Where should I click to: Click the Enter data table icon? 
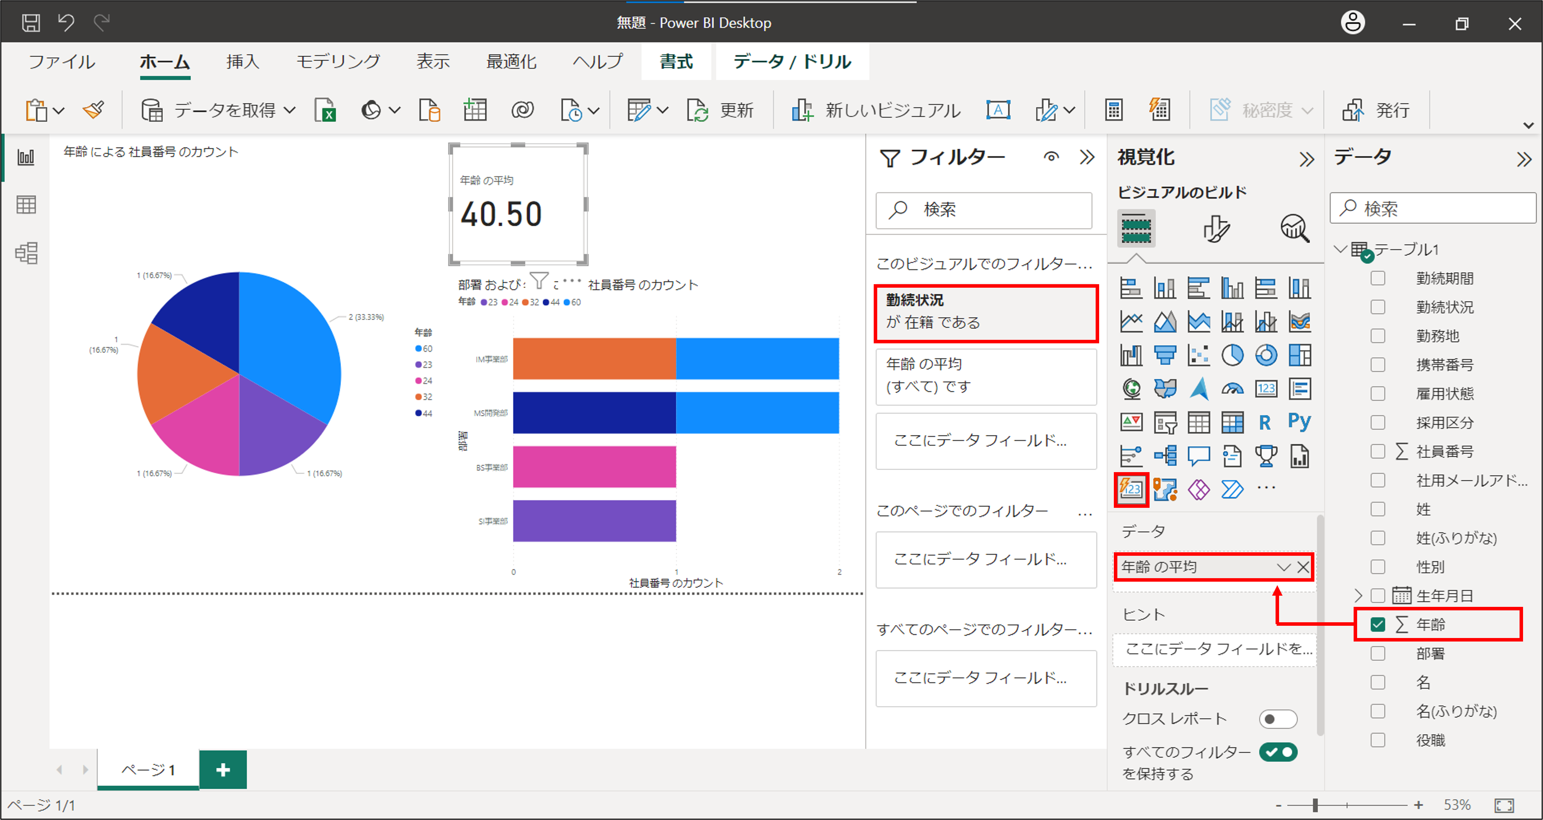[x=475, y=110]
